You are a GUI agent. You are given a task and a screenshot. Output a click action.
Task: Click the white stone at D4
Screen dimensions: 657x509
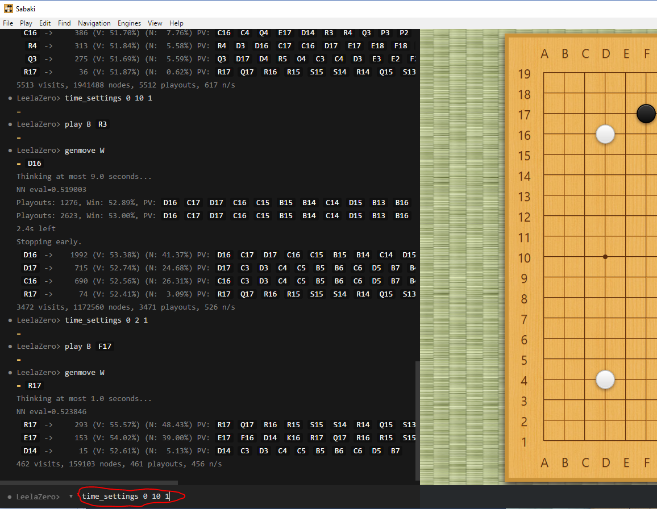(605, 379)
